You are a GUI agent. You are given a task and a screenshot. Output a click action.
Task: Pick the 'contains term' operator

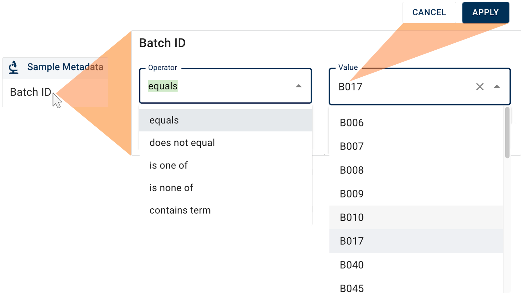(180, 210)
